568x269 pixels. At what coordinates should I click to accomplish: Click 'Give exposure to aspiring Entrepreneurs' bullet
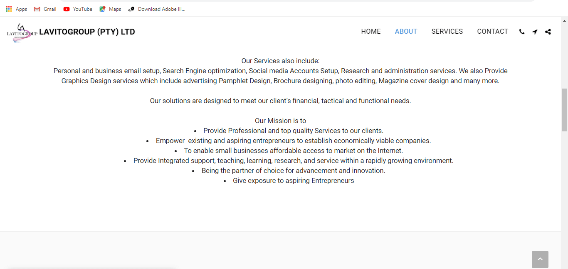coord(293,180)
